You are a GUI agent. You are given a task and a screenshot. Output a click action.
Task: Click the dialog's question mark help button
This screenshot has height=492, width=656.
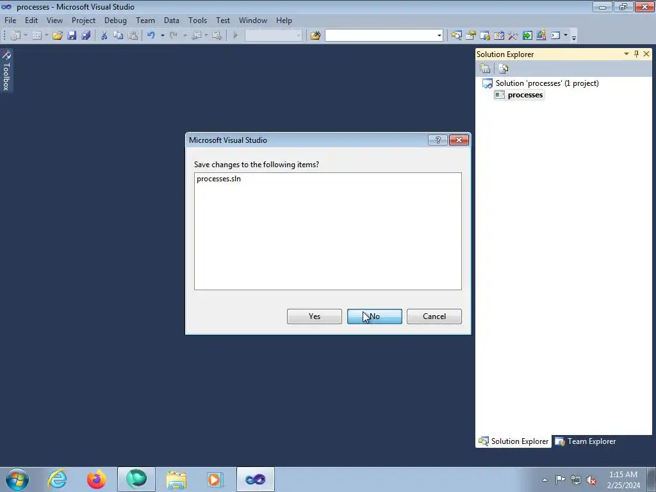(x=438, y=140)
